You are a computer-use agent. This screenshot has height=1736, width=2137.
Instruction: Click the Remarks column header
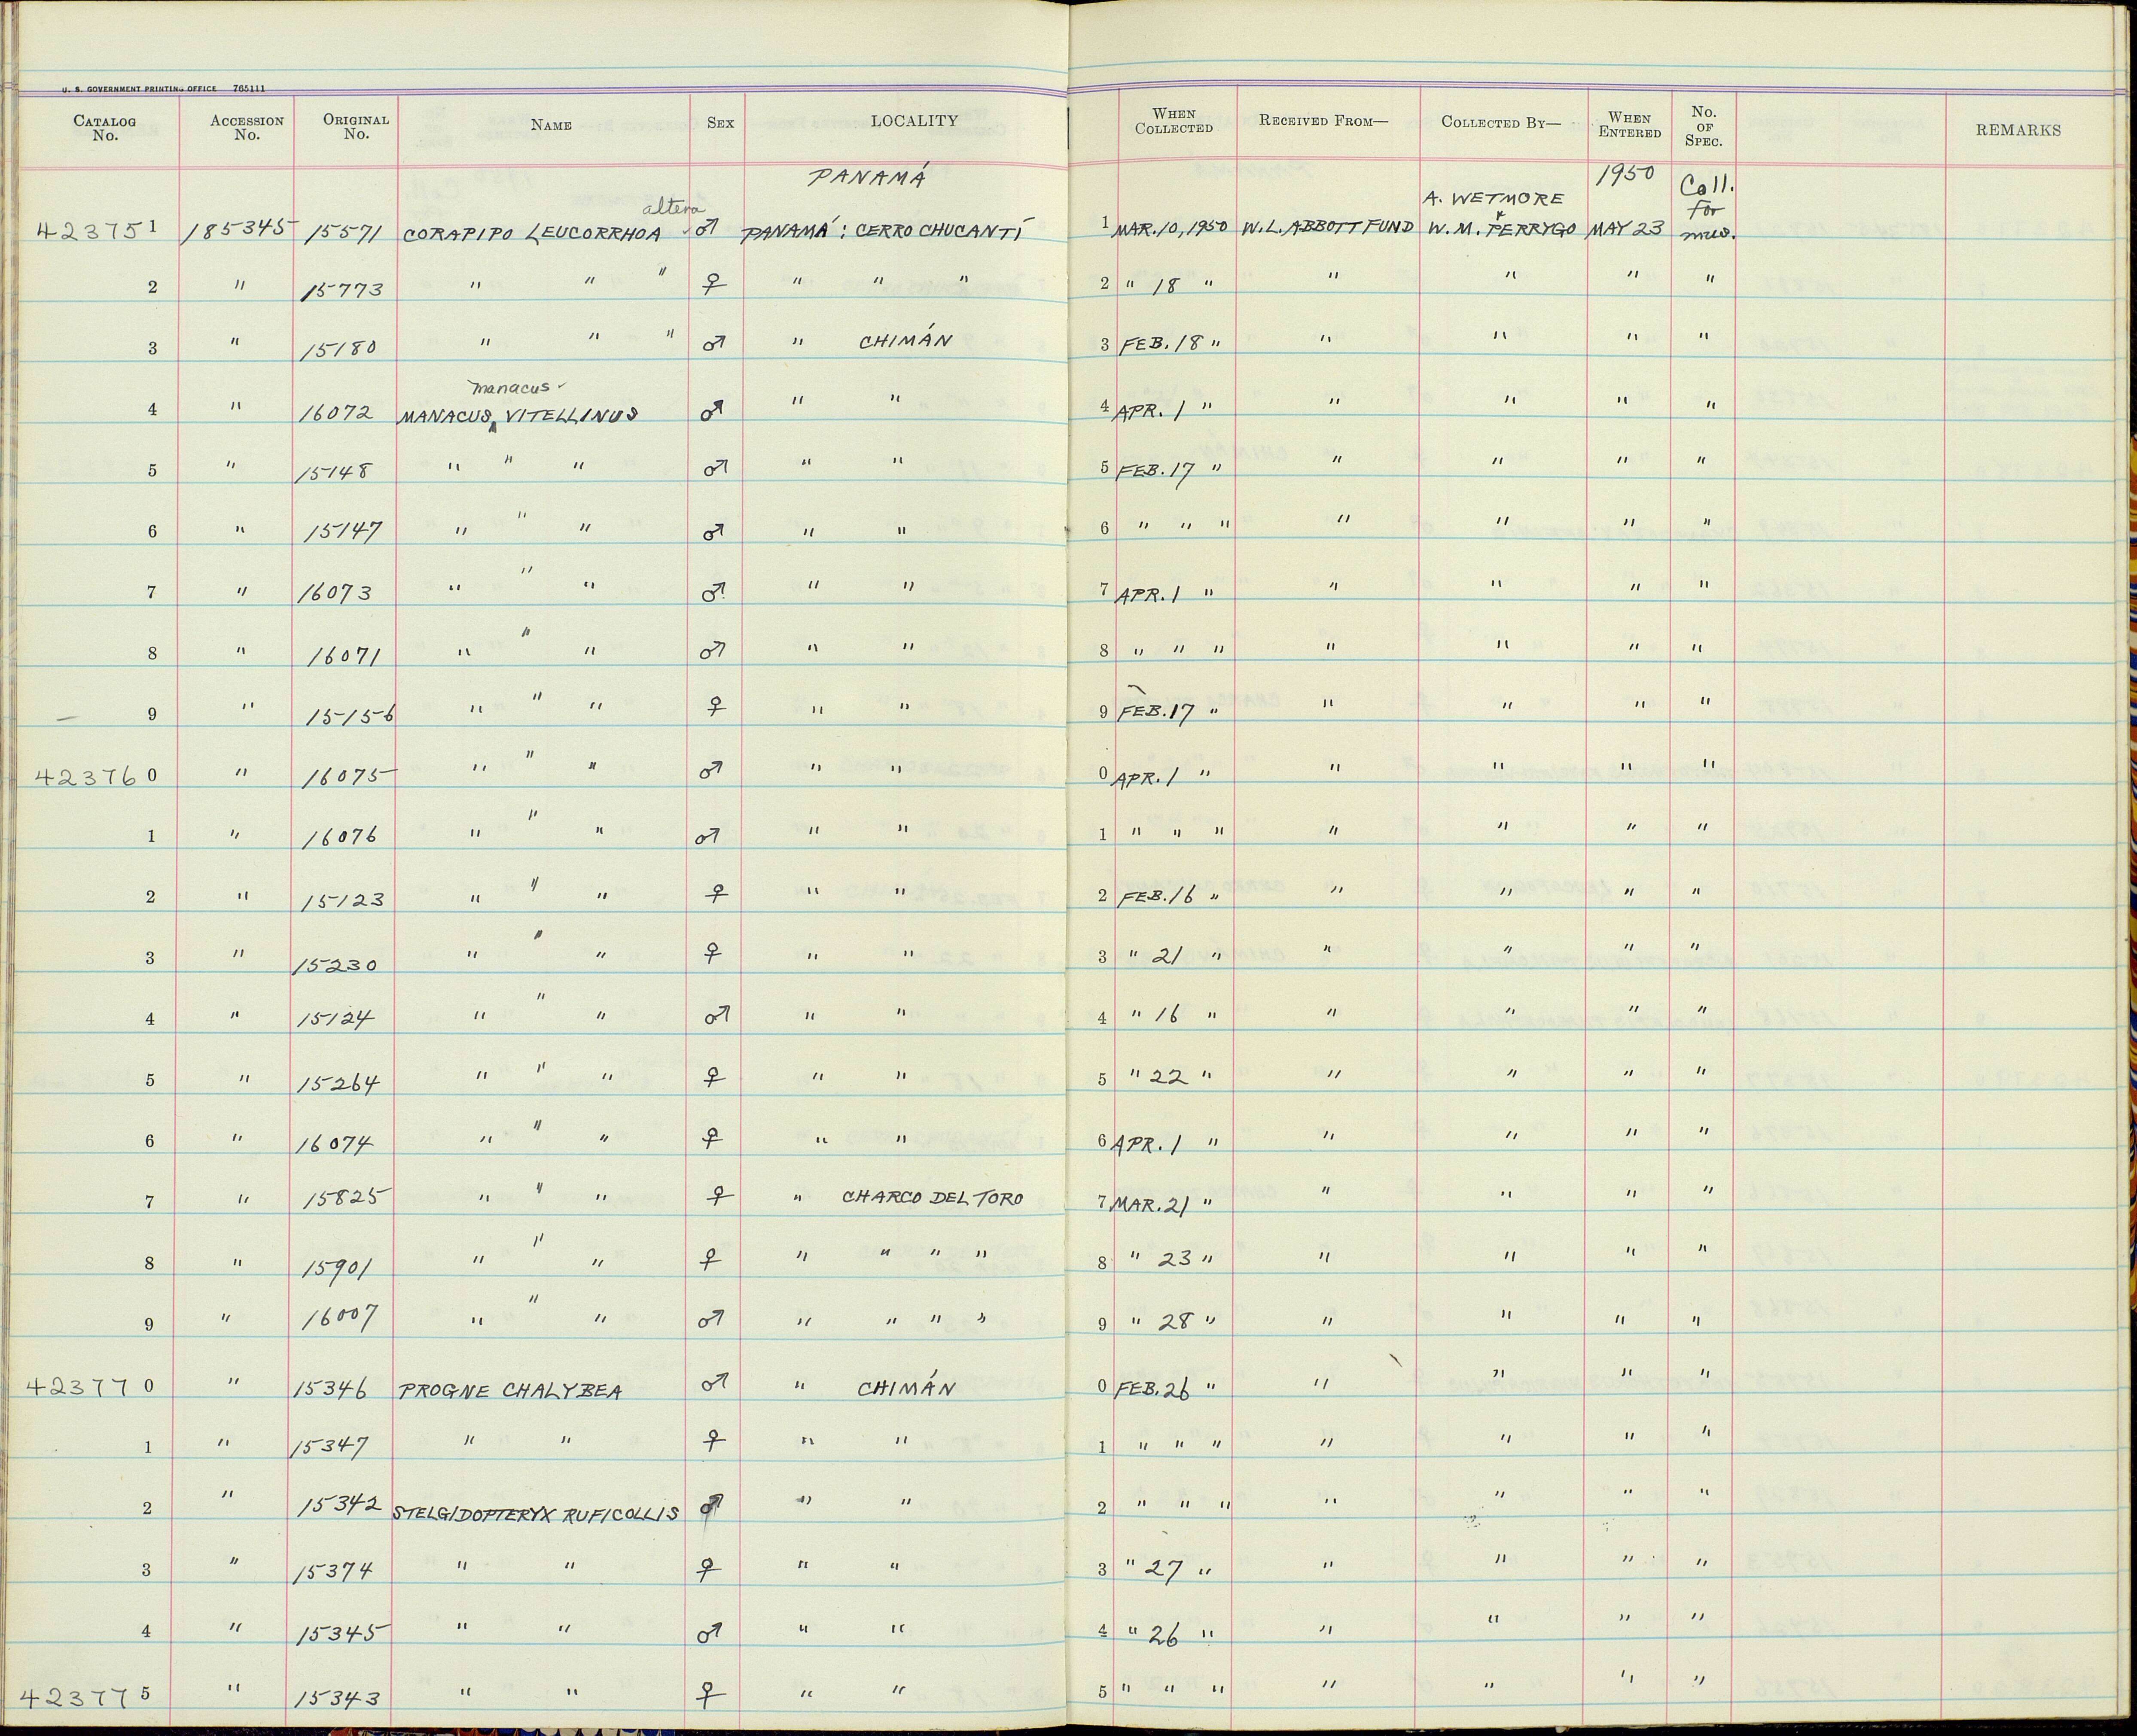[x=2017, y=130]
